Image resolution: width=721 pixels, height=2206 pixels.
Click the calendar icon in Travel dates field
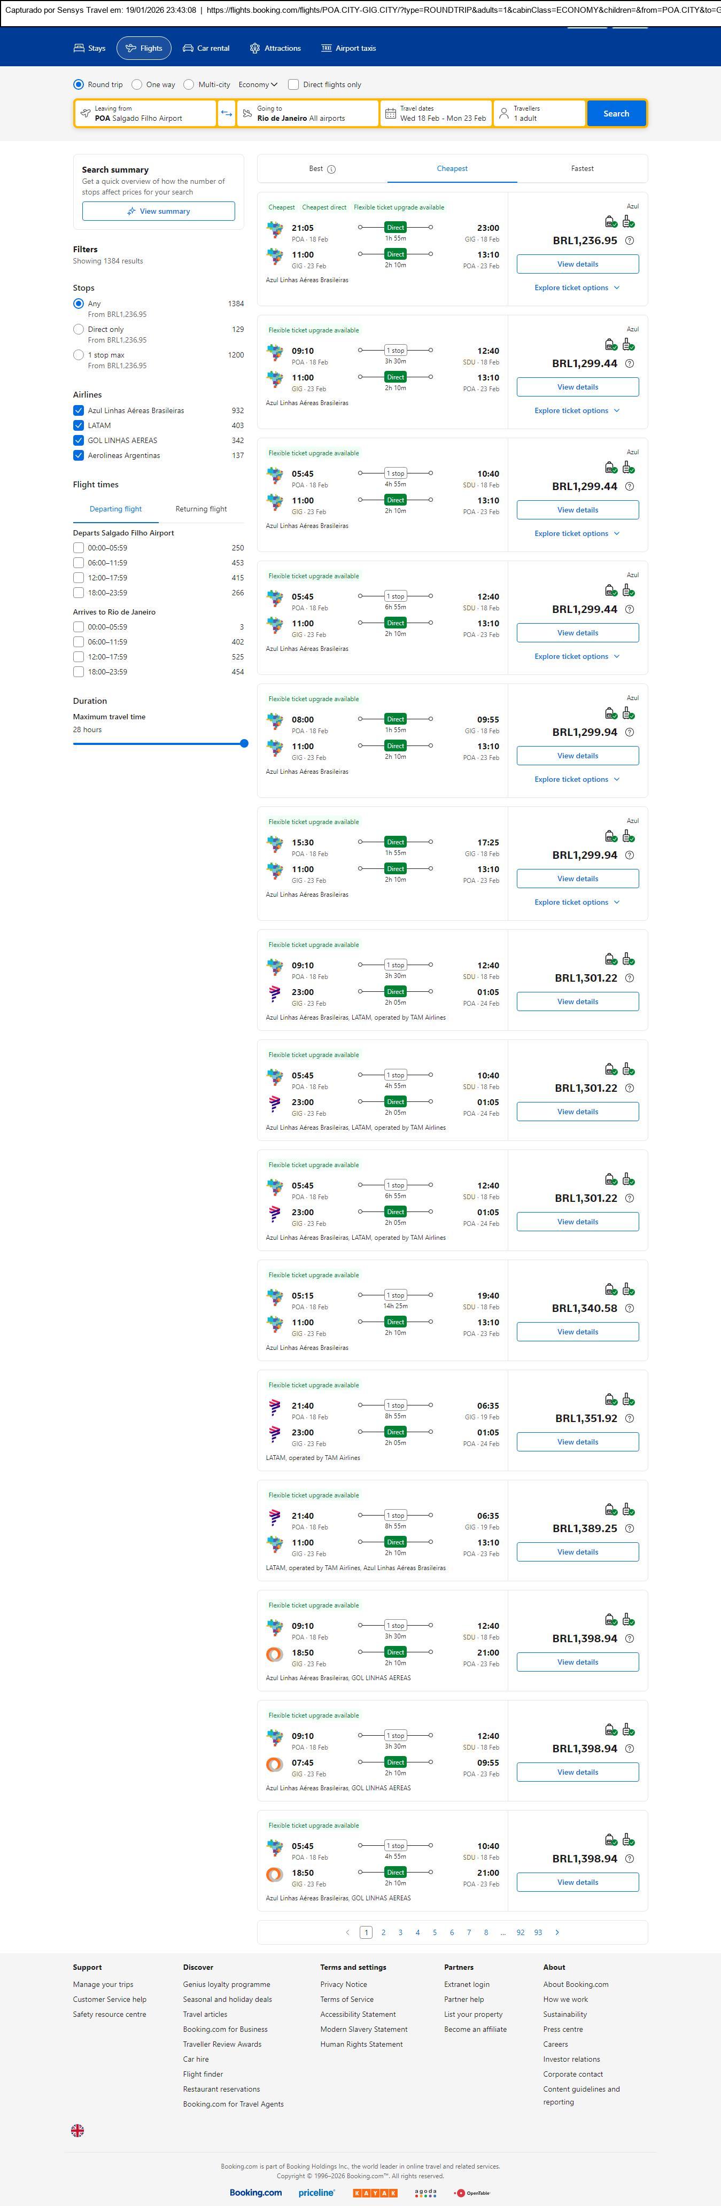click(391, 113)
